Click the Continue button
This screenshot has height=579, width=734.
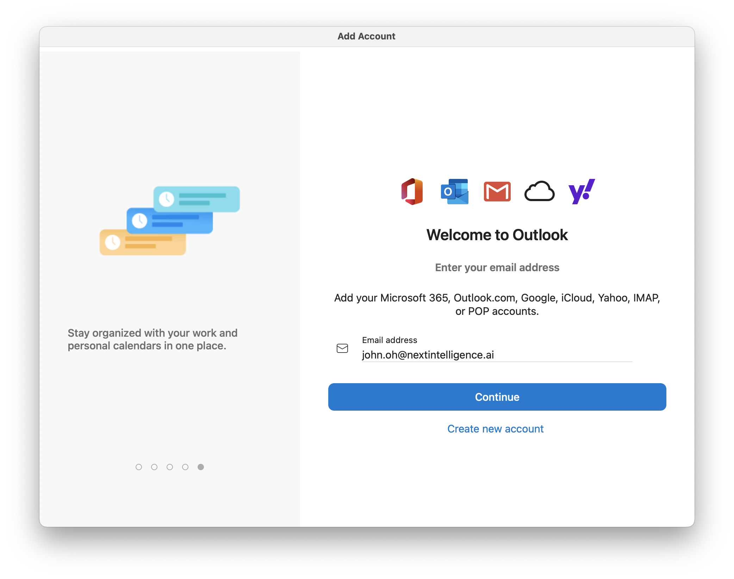(x=497, y=397)
